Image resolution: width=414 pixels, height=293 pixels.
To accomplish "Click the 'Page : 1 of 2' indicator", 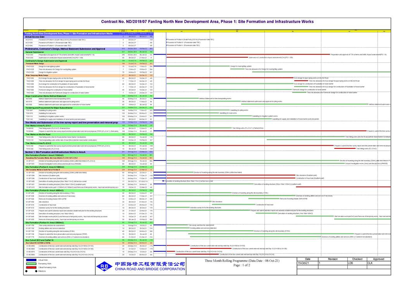I will click(241, 265).
